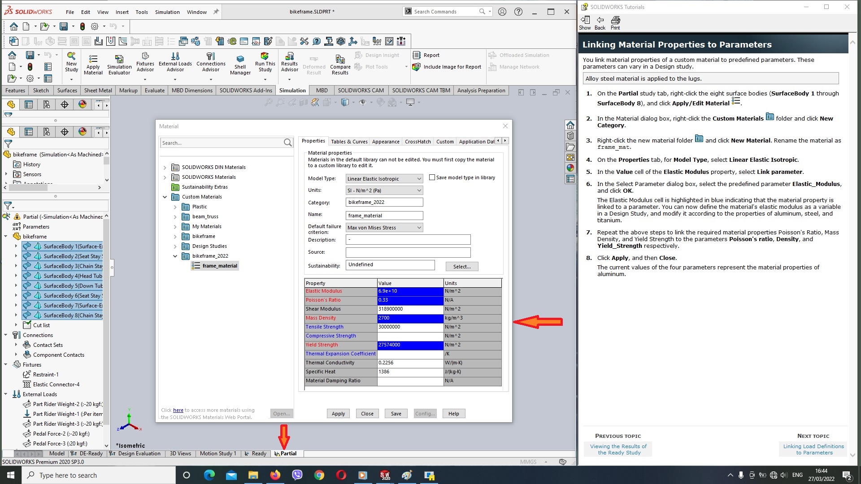Click the SOLIDWORKS Help question mark icon
861x484 pixels.
pos(518,12)
